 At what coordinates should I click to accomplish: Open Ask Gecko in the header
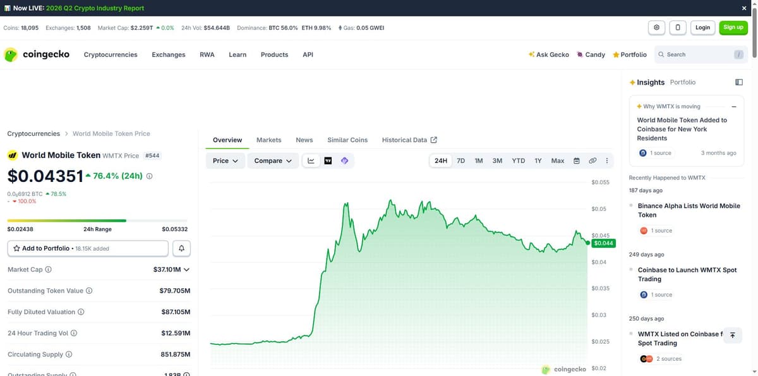[x=549, y=55]
